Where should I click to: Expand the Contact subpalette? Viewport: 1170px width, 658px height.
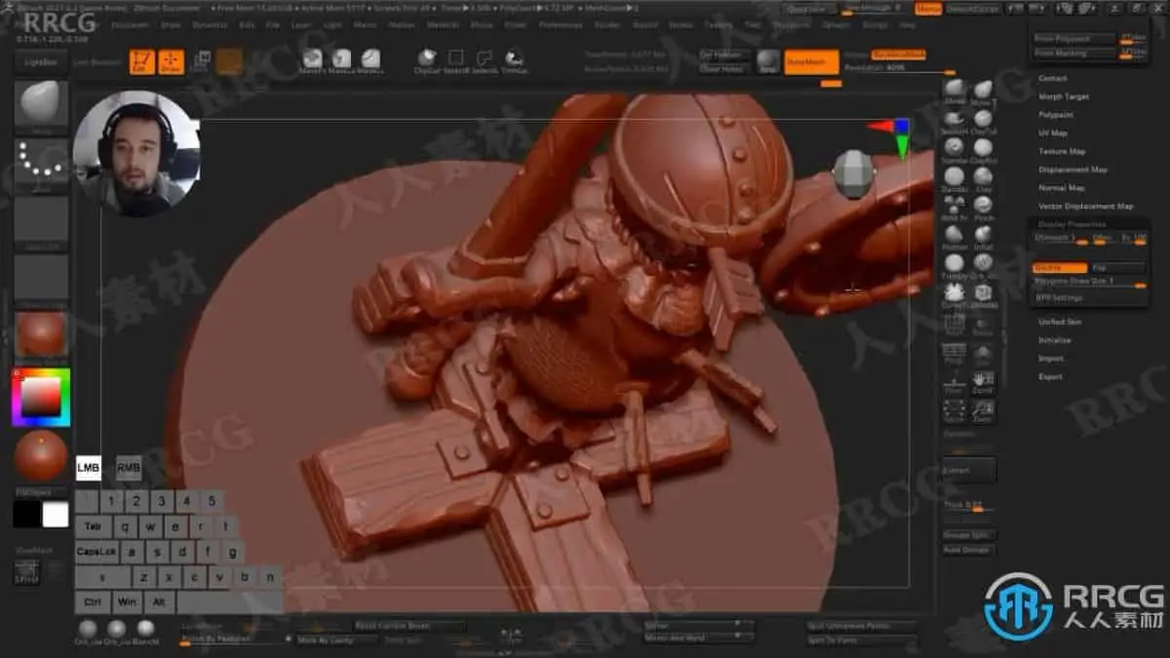[x=1052, y=78]
